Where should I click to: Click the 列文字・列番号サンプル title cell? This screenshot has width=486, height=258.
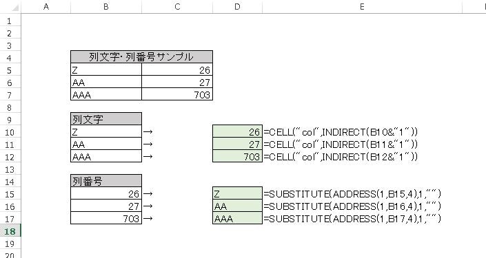point(141,57)
